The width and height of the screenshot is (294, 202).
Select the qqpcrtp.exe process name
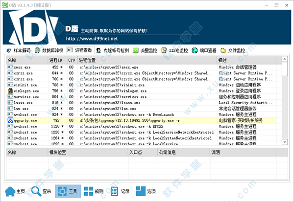pos(25,120)
